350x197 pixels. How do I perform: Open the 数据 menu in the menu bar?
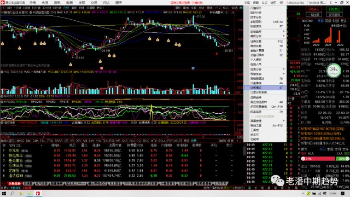[x=69, y=3]
